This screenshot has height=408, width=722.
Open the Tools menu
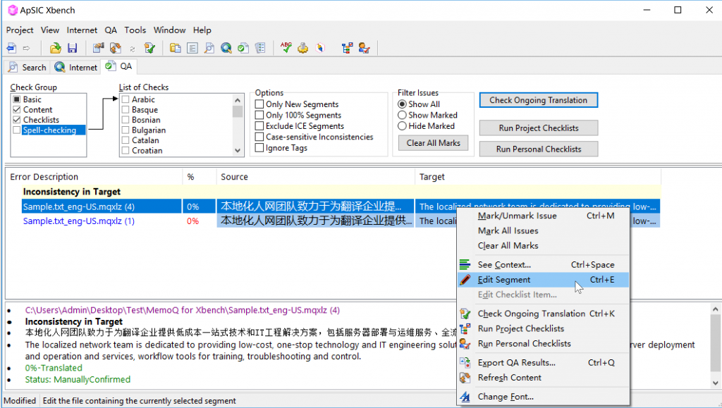135,30
